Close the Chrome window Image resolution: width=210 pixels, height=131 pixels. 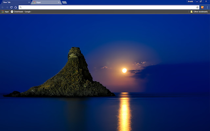206,1
